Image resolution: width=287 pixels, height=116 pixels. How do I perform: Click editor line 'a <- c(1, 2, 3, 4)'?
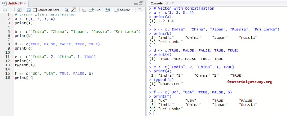(35, 19)
